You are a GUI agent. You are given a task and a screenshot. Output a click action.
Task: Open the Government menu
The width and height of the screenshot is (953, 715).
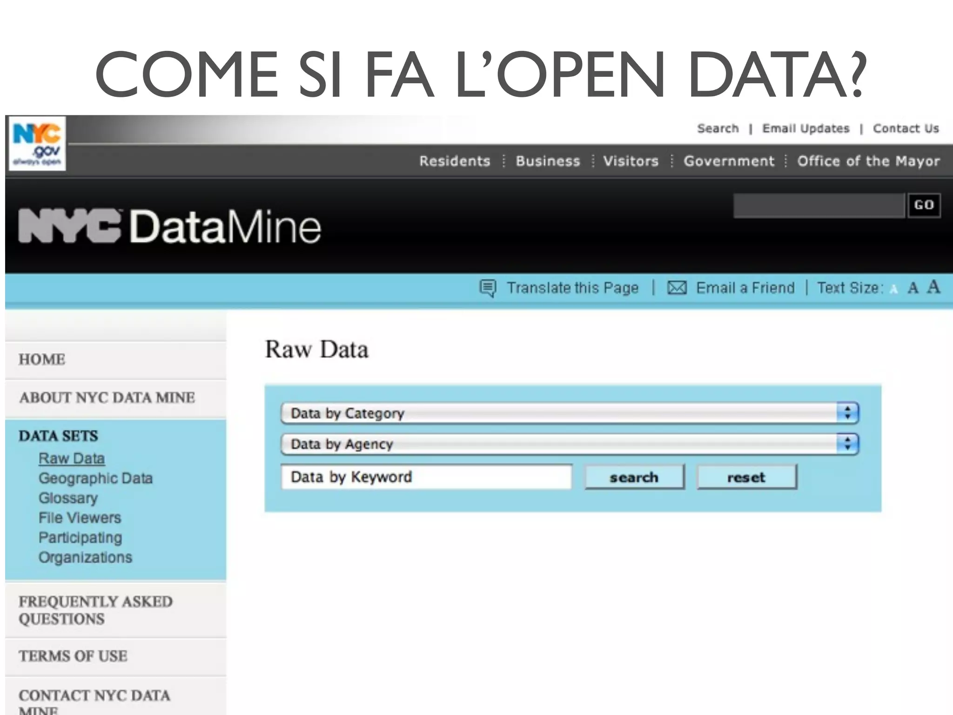point(729,161)
